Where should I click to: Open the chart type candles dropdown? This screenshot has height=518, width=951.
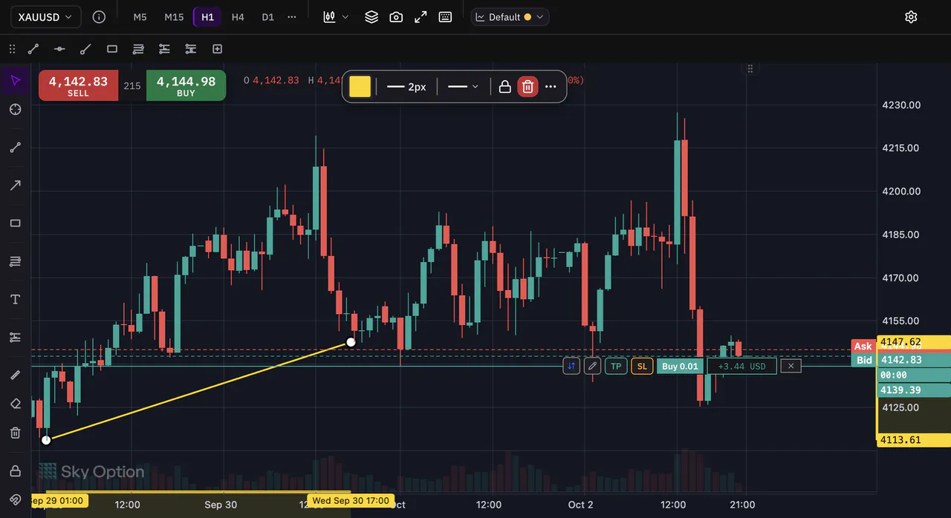coord(336,17)
